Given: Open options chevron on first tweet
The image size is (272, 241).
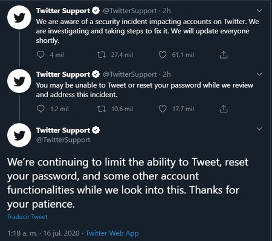Looking at the screenshot, I should [259, 10].
